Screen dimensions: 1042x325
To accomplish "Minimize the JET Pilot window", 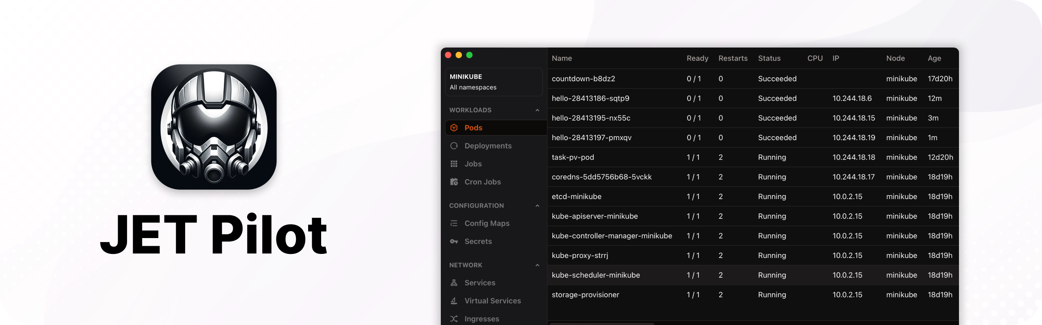I will click(459, 55).
